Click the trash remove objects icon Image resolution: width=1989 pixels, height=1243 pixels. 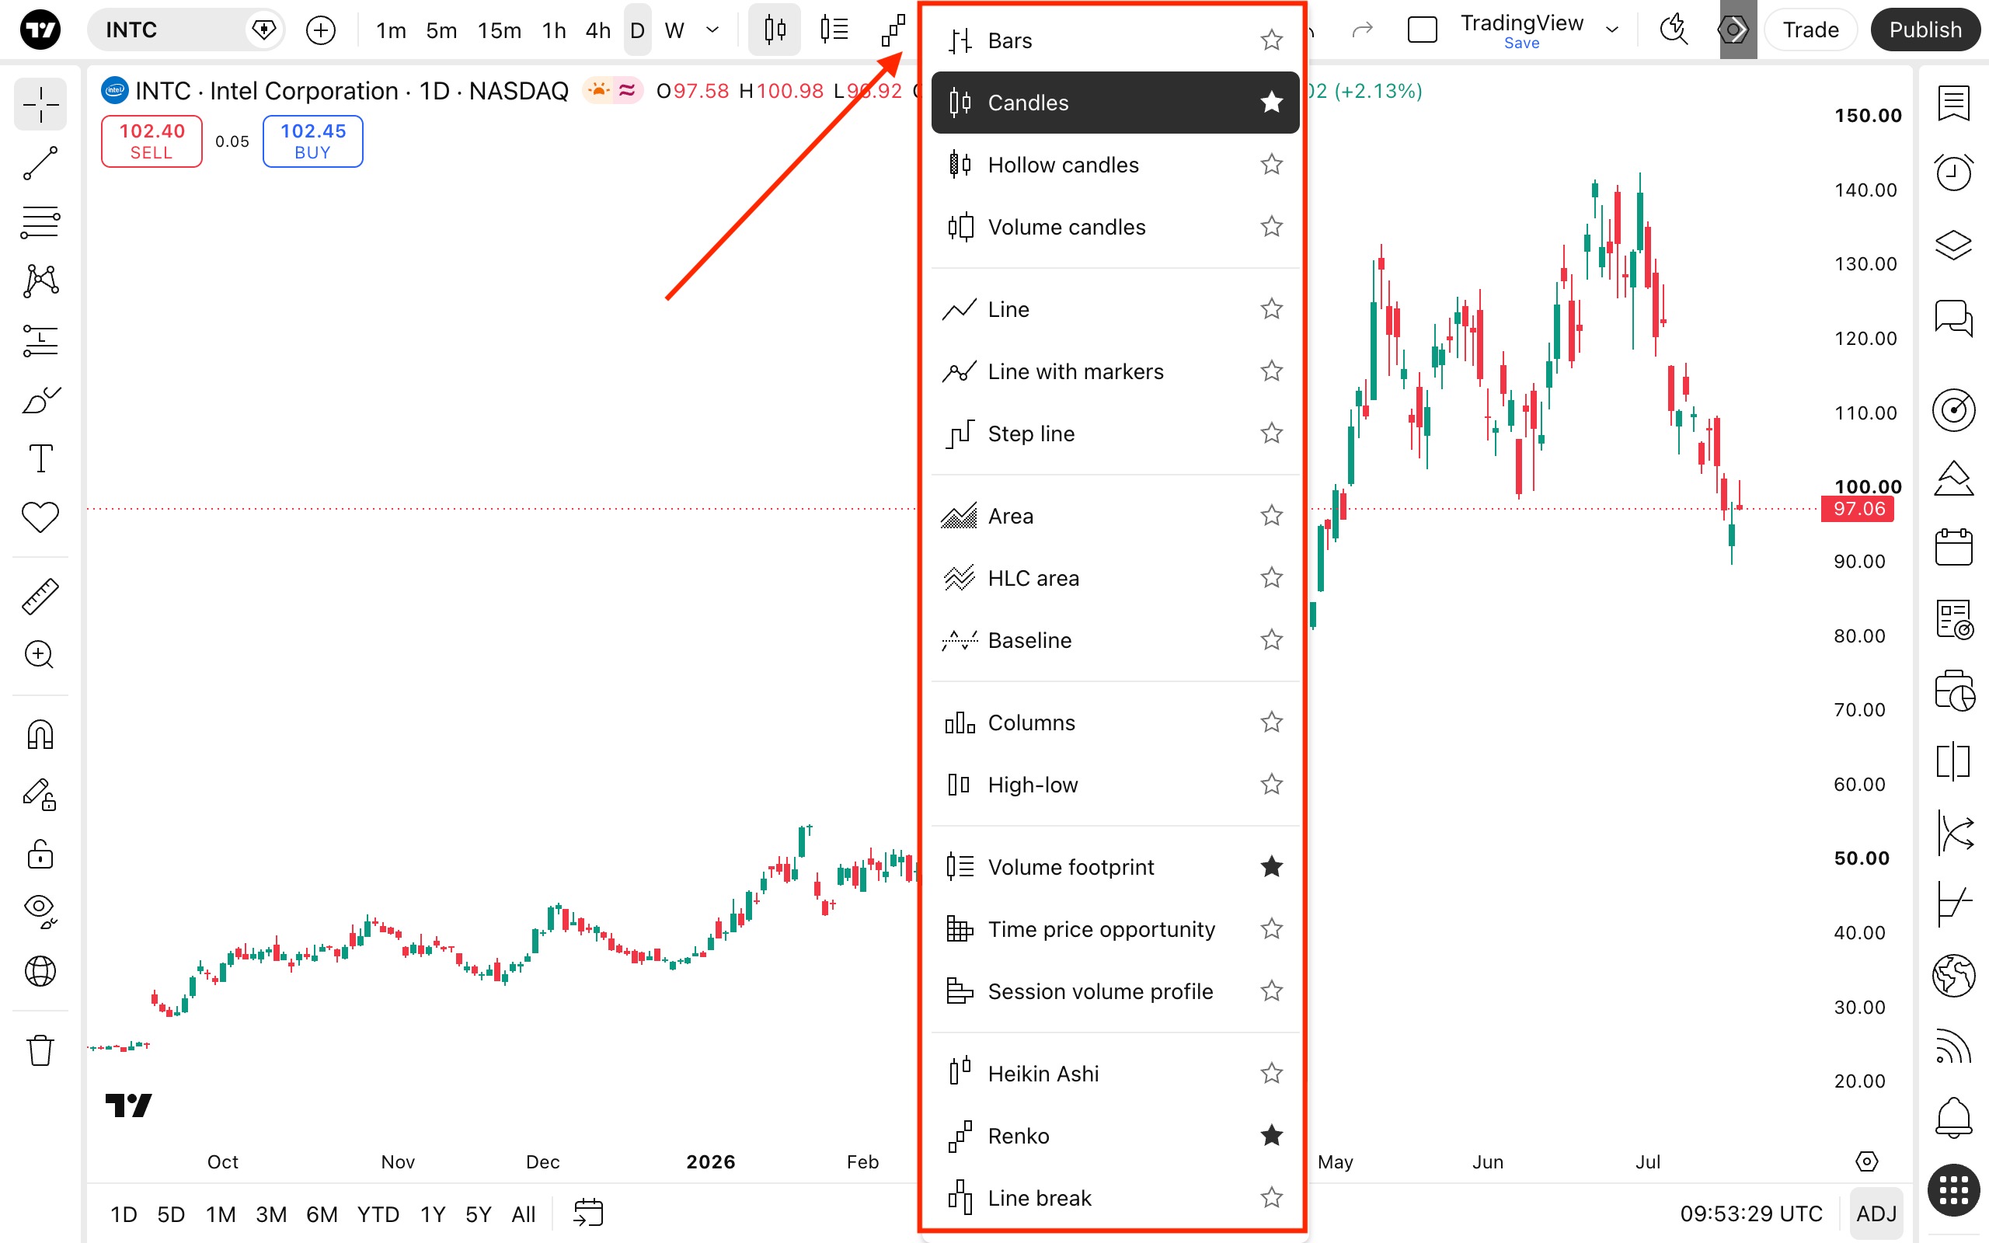(x=40, y=1050)
